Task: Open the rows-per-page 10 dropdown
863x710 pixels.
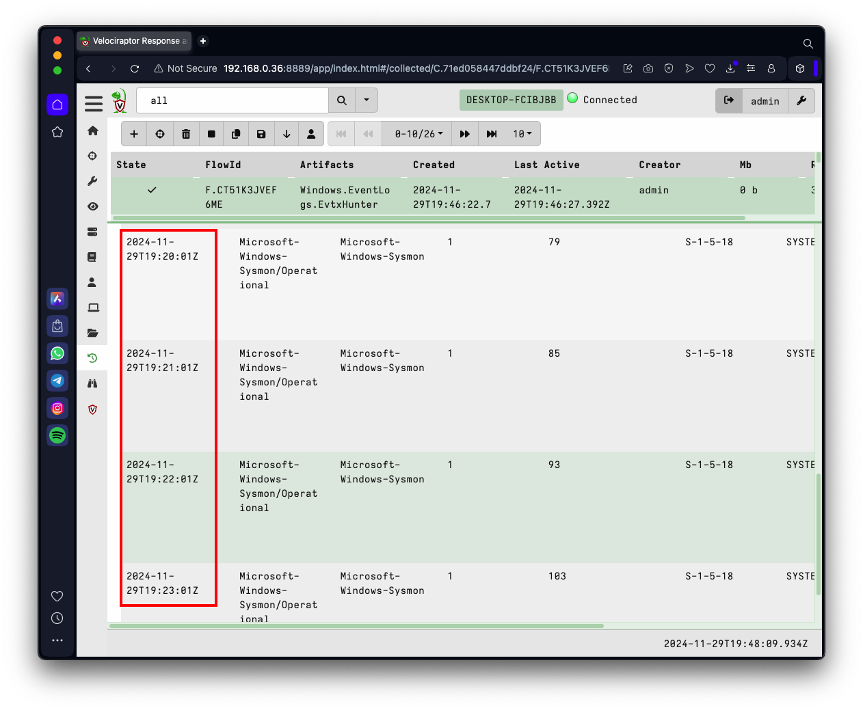Action: point(522,134)
